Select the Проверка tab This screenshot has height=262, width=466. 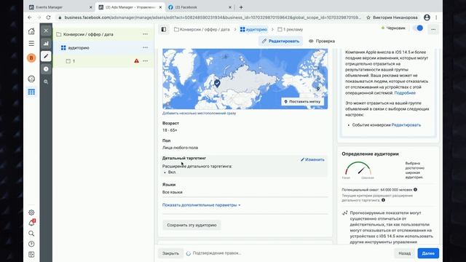point(322,41)
